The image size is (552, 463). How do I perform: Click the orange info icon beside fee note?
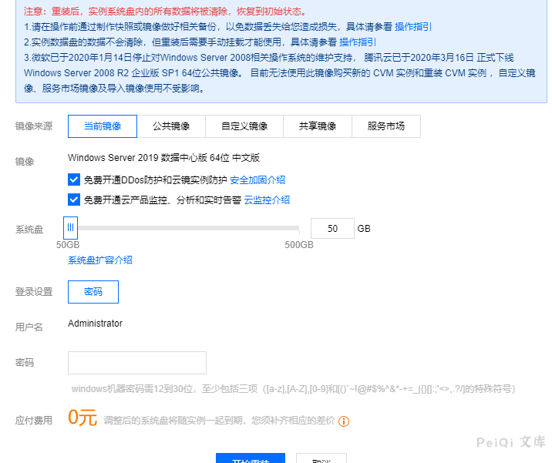tap(345, 421)
